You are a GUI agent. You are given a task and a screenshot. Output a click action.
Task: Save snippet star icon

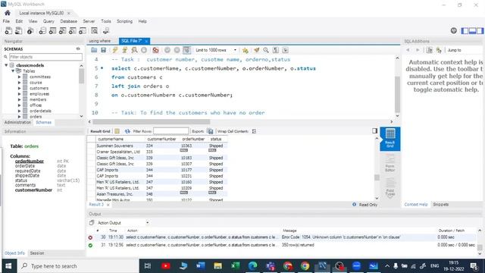tap(246, 50)
